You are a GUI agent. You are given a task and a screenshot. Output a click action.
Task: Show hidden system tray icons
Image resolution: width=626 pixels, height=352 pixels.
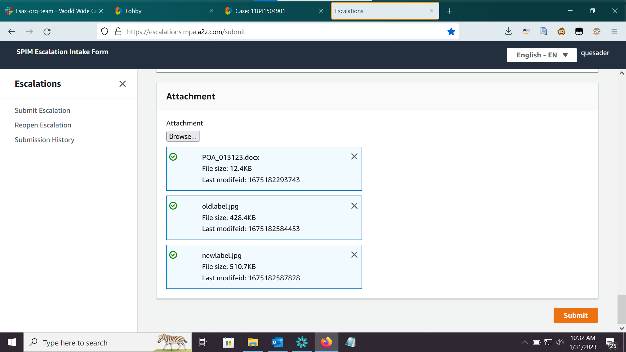point(525,342)
